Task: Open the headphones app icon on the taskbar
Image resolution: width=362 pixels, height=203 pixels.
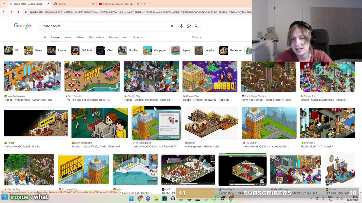Action: [x=173, y=199]
